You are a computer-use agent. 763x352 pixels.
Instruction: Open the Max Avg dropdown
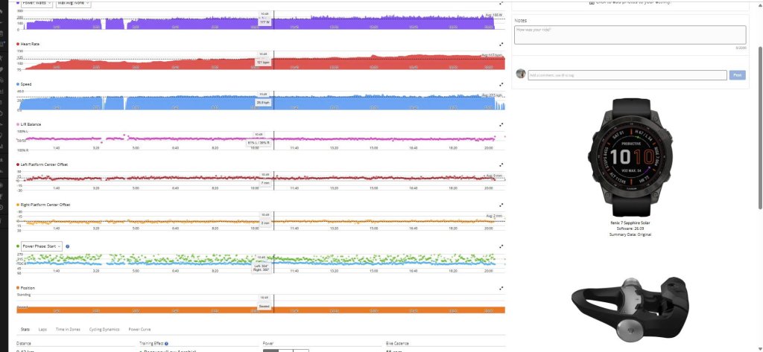(72, 3)
